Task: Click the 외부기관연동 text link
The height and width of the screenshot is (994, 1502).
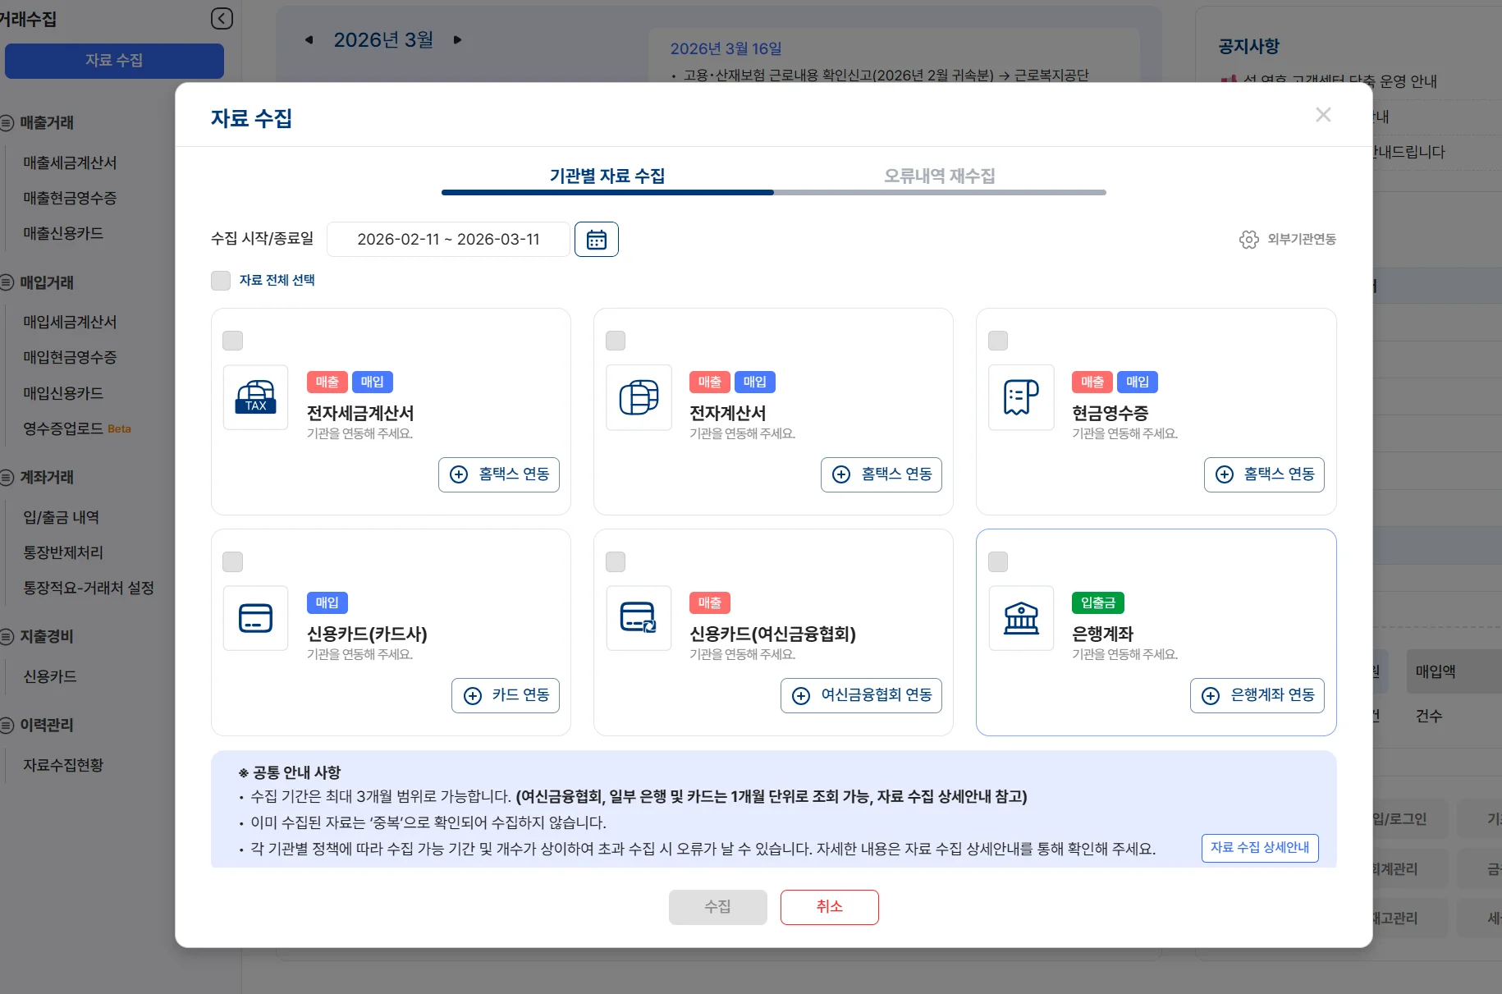Action: pyautogui.click(x=1302, y=240)
